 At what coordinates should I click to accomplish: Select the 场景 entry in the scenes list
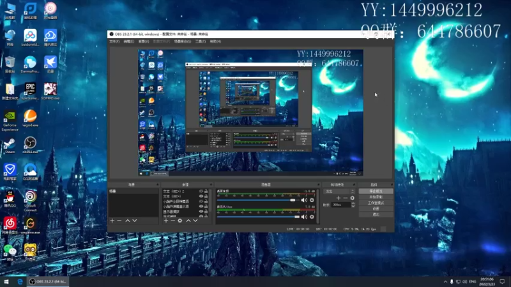coord(133,191)
